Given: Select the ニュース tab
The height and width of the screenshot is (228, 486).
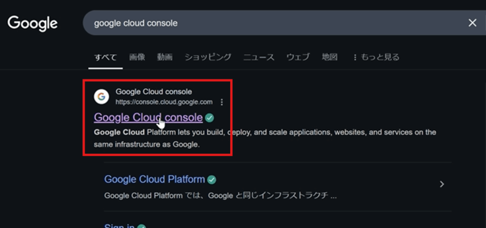Looking at the screenshot, I should click(x=259, y=57).
